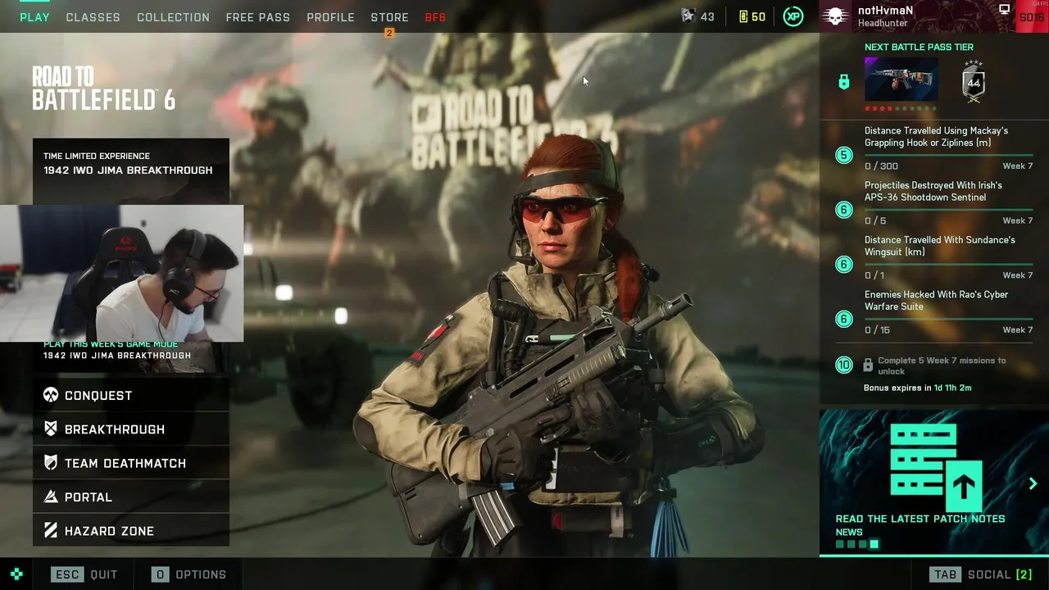Screen dimensions: 1049x590
Task: Open the Conquest skull icon
Action: 51,396
